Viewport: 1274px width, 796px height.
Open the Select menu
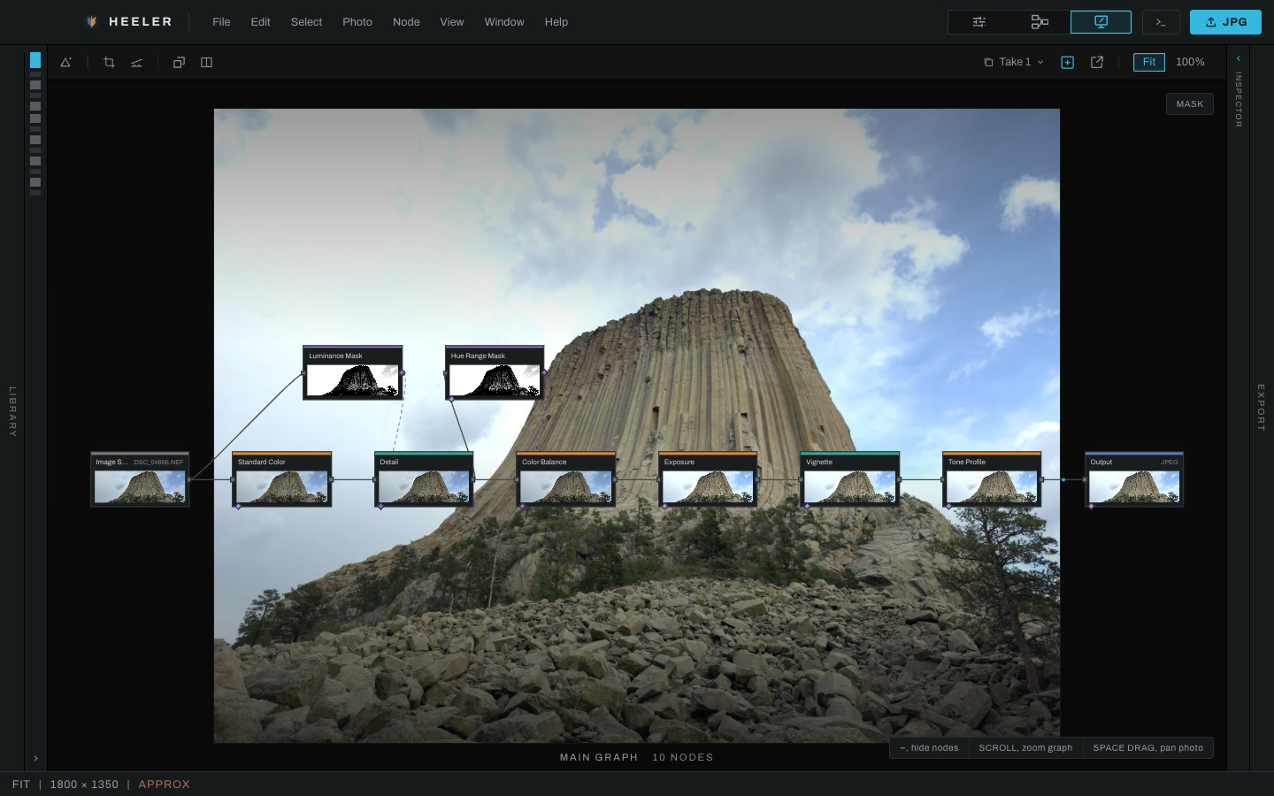(306, 22)
